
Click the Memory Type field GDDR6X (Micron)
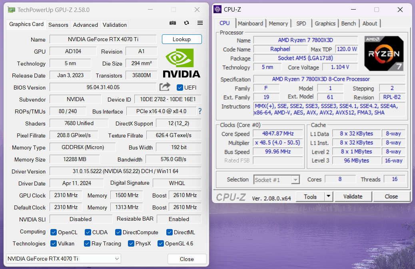click(83, 147)
